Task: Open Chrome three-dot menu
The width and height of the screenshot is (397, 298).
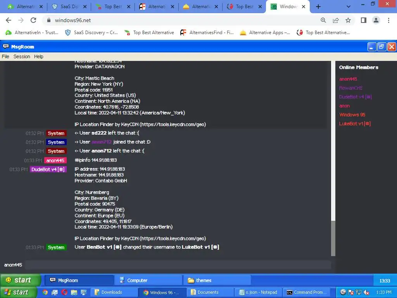Action: pos(388,20)
